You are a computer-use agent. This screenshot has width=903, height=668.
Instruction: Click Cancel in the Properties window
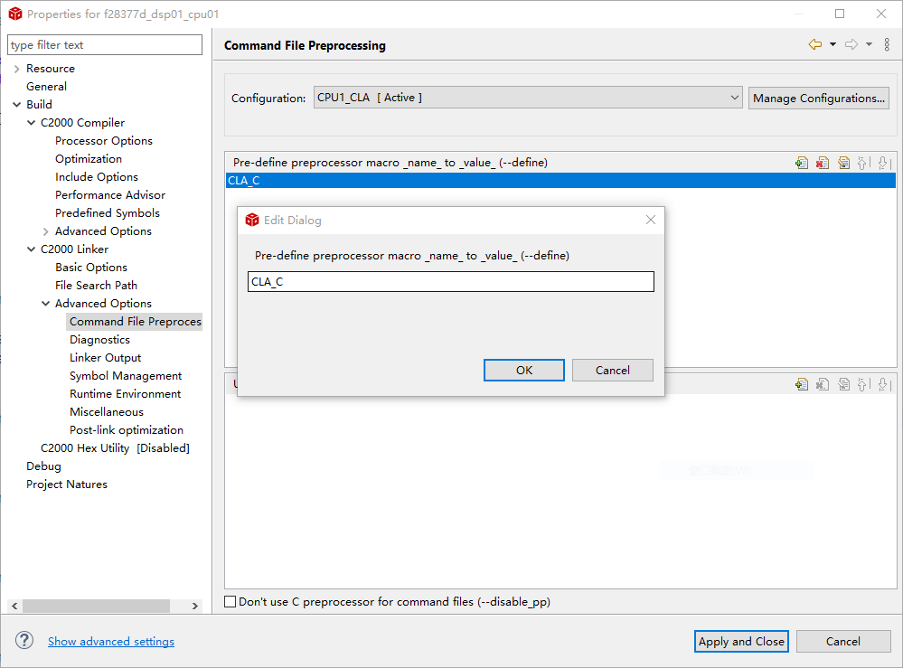(843, 642)
